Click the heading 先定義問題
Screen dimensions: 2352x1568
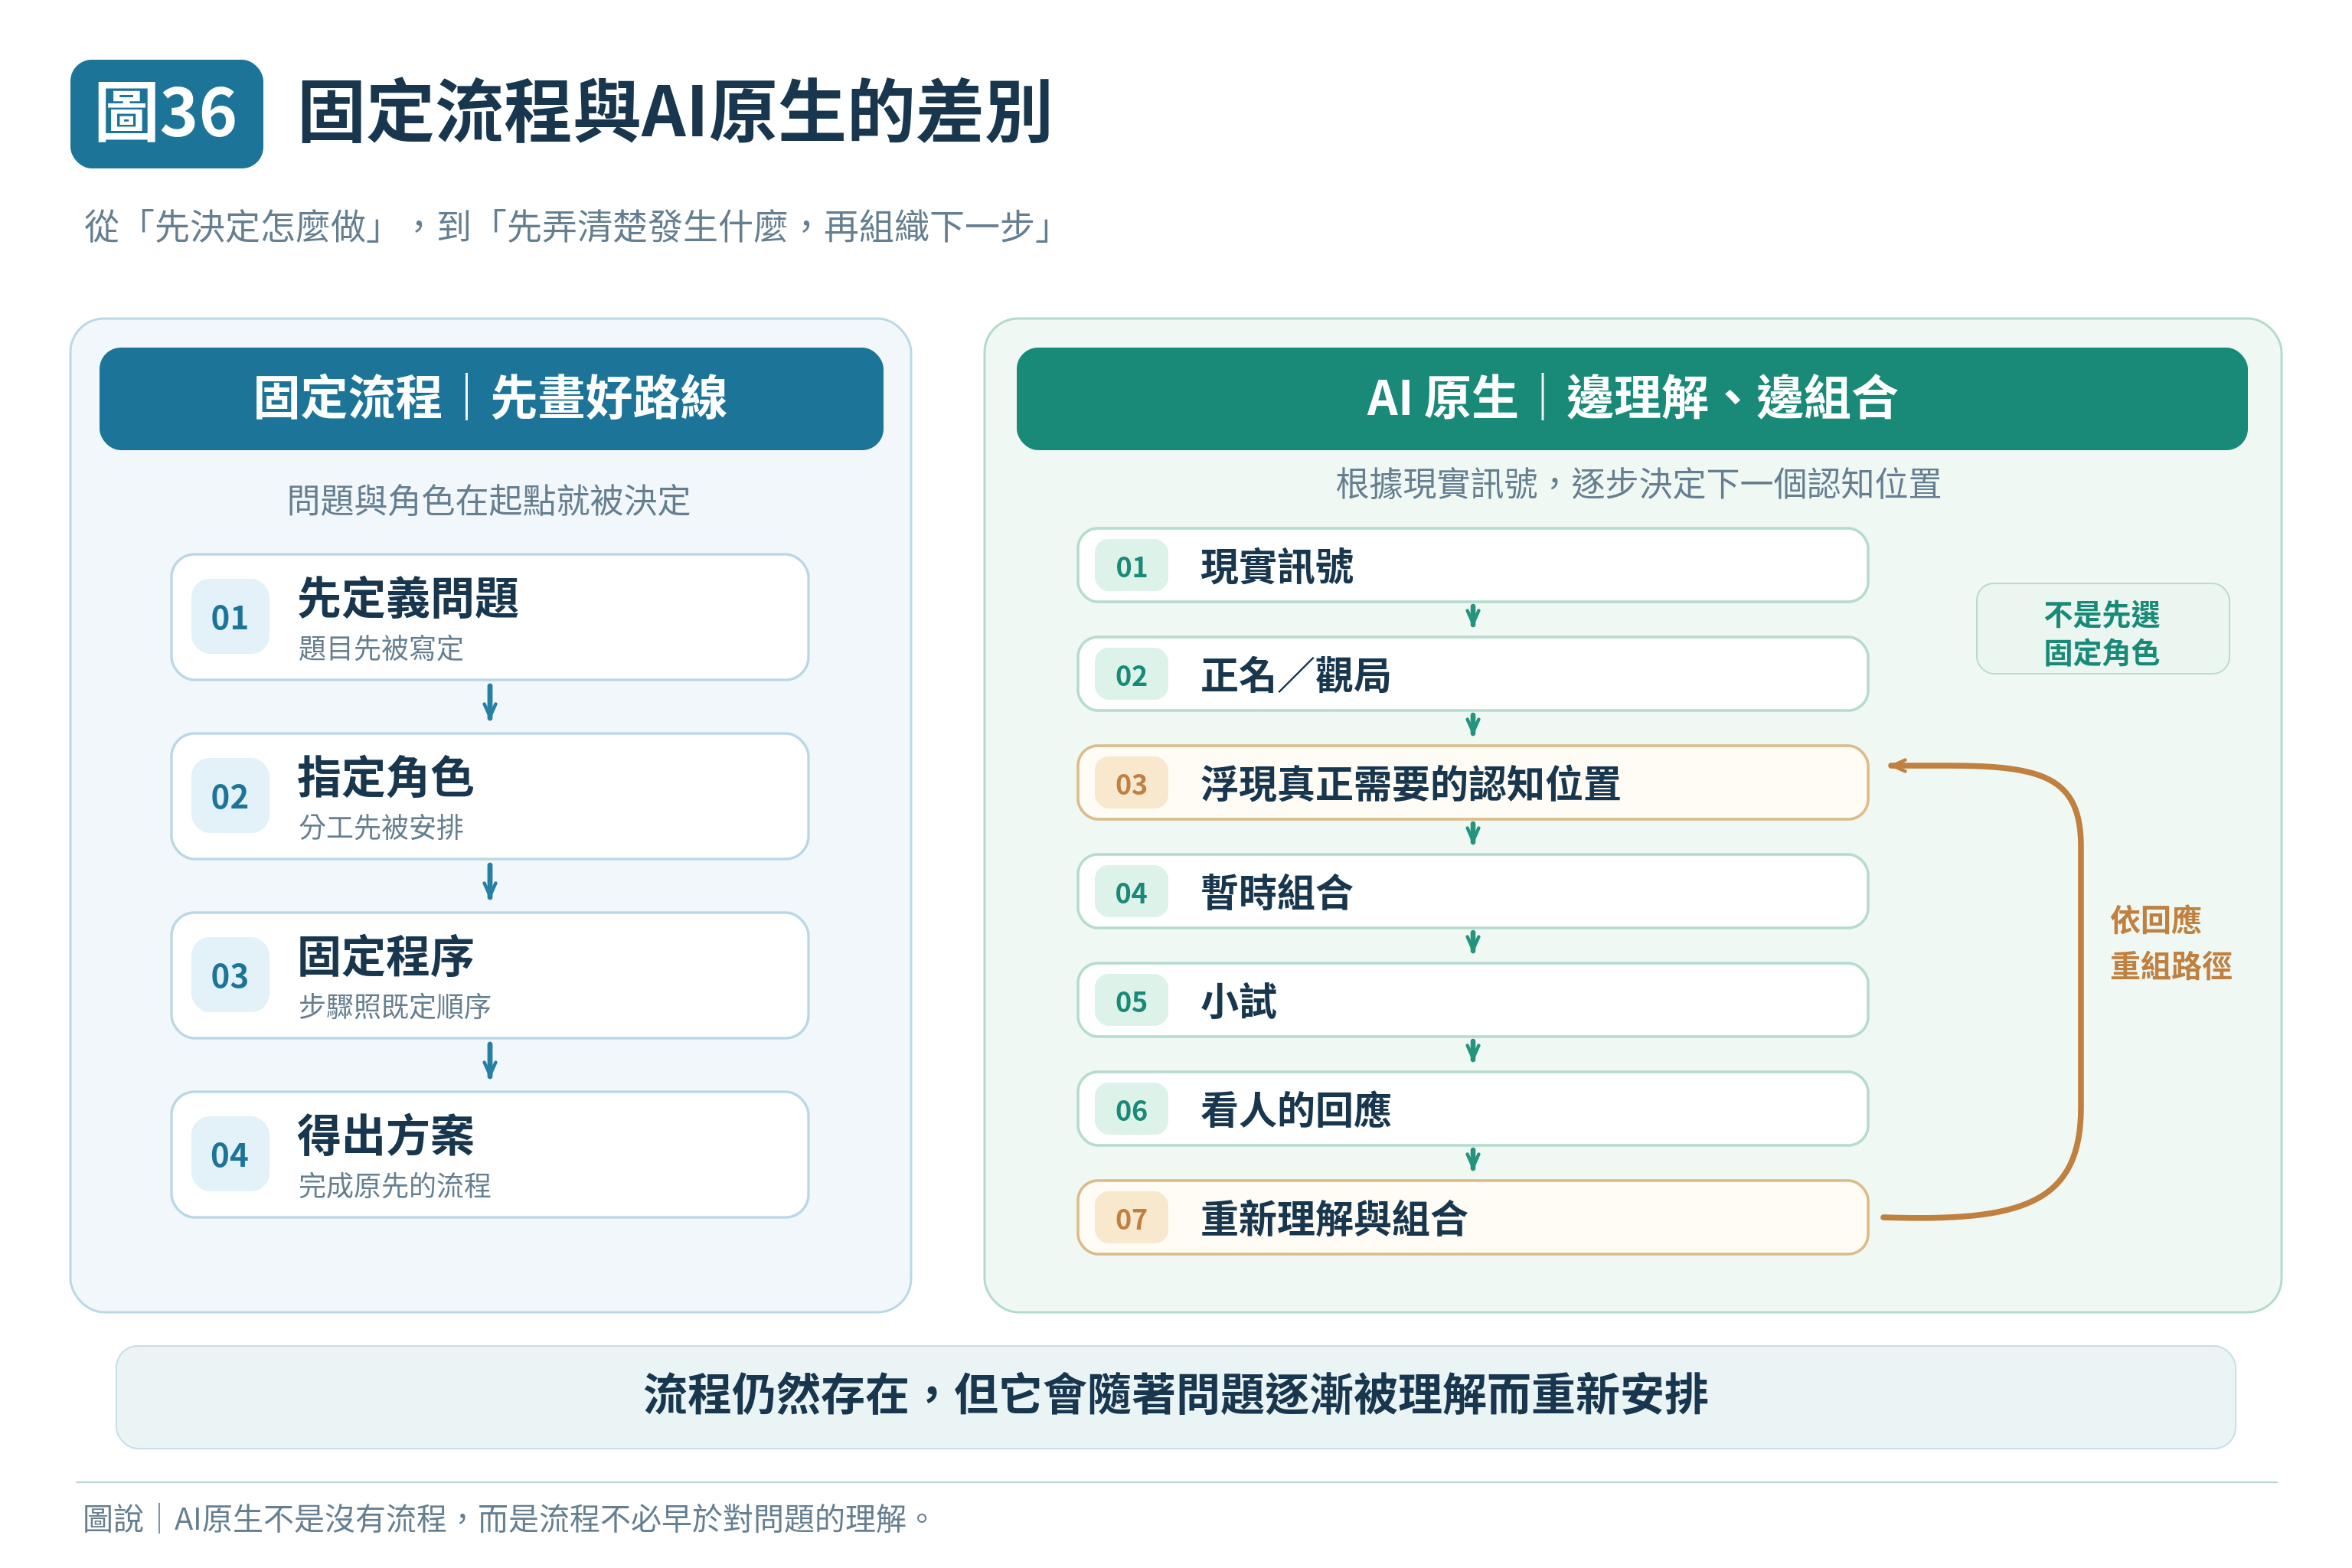408,598
